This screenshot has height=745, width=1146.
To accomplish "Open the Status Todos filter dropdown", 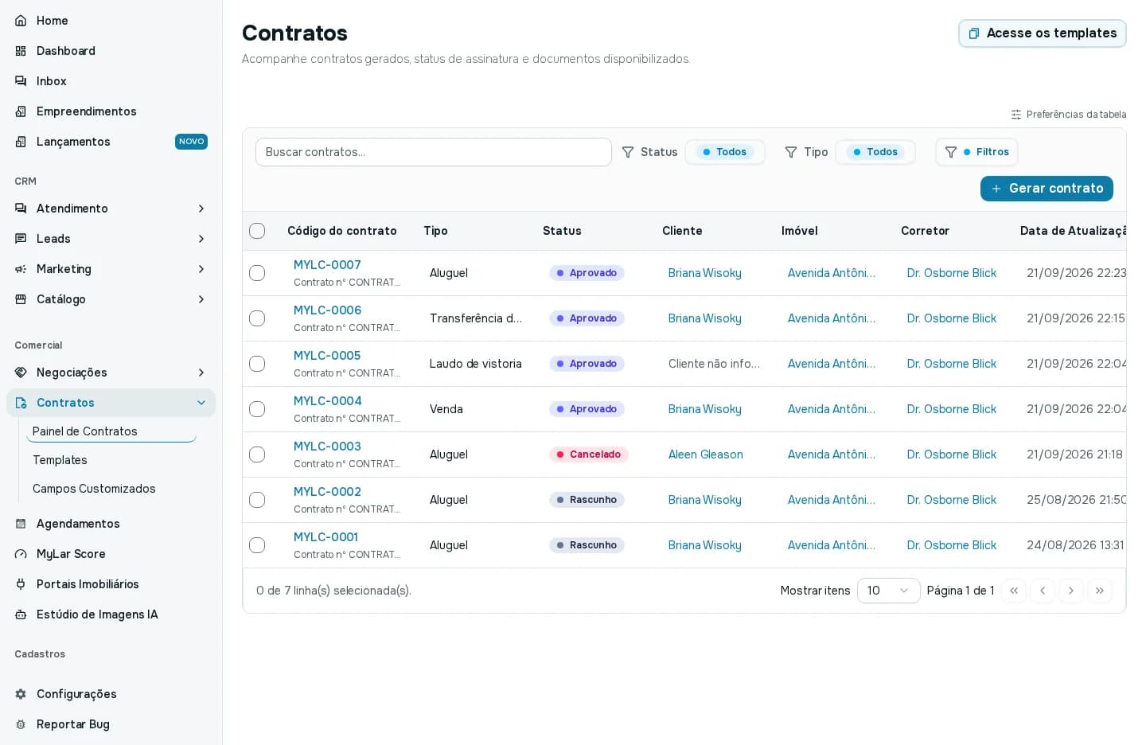I will 725,152.
